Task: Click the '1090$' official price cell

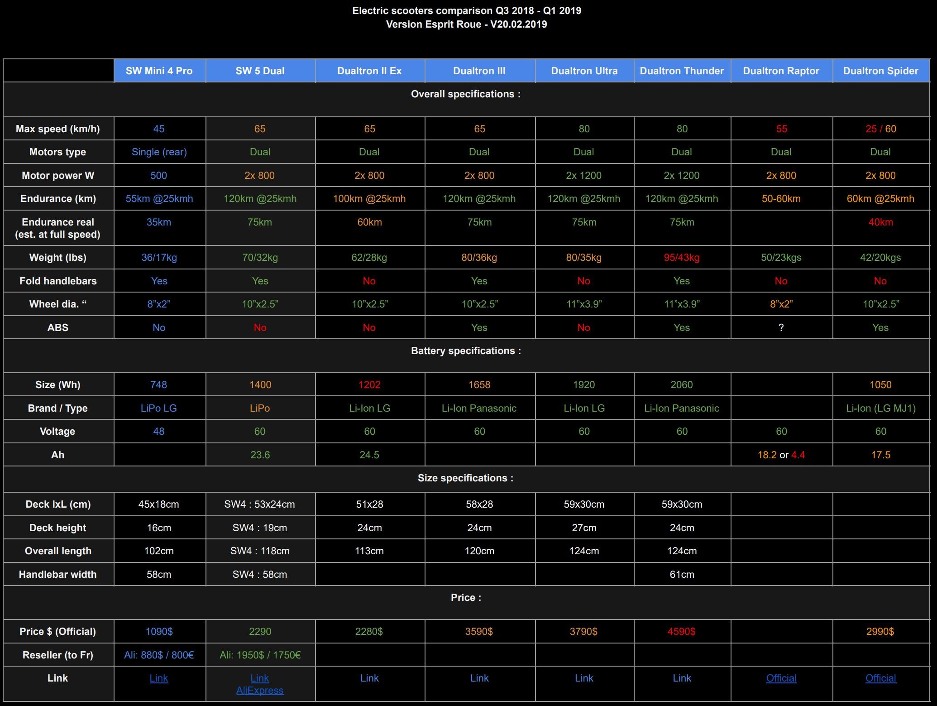Action: 159,632
